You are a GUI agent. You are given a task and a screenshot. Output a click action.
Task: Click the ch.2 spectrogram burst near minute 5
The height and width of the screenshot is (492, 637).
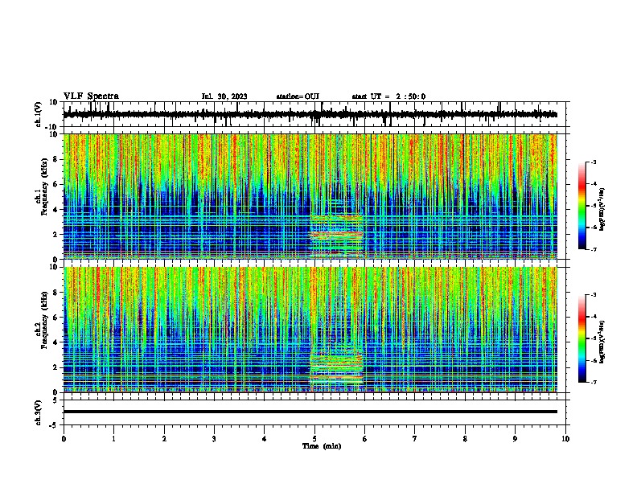[336, 371]
